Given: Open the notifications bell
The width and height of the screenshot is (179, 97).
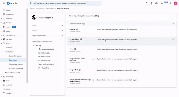Looking at the screenshot, I should point(146,3).
